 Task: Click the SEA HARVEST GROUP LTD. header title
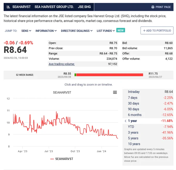point(54,7)
